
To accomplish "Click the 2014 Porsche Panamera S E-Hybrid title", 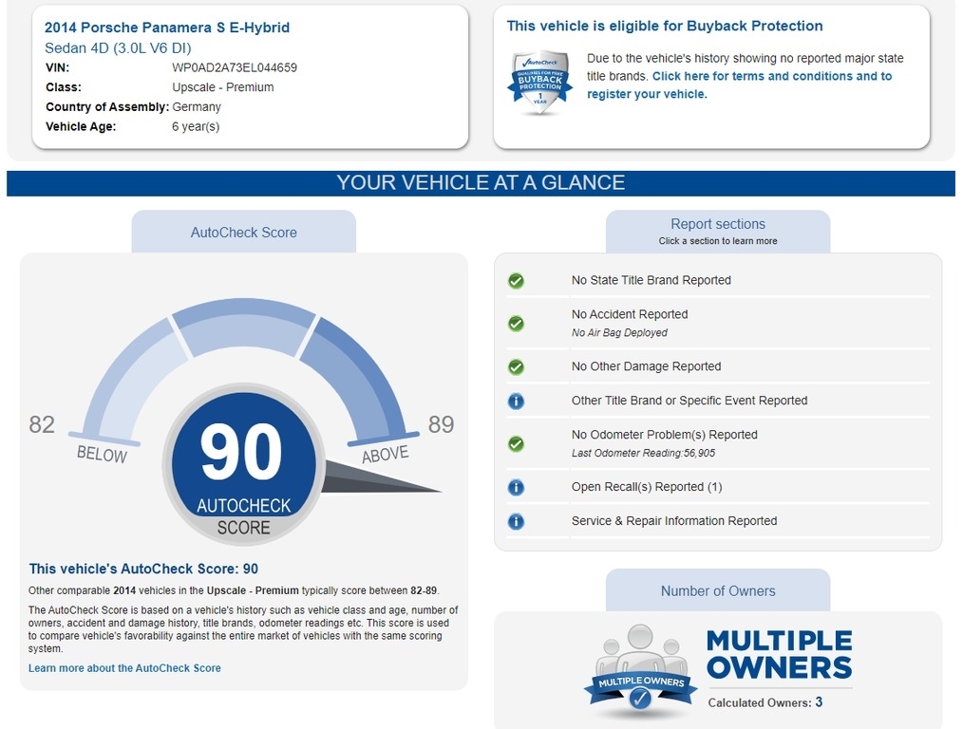I will tap(167, 28).
